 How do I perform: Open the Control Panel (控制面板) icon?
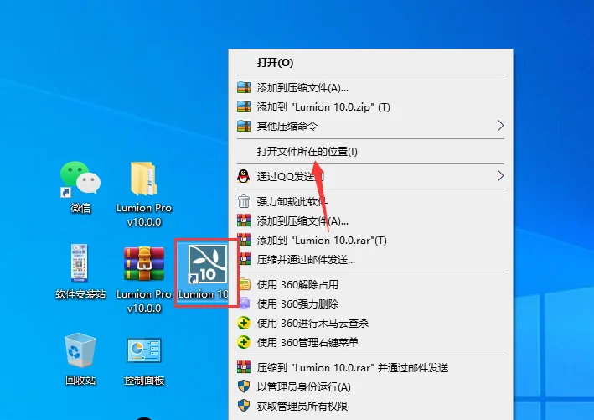tap(144, 360)
